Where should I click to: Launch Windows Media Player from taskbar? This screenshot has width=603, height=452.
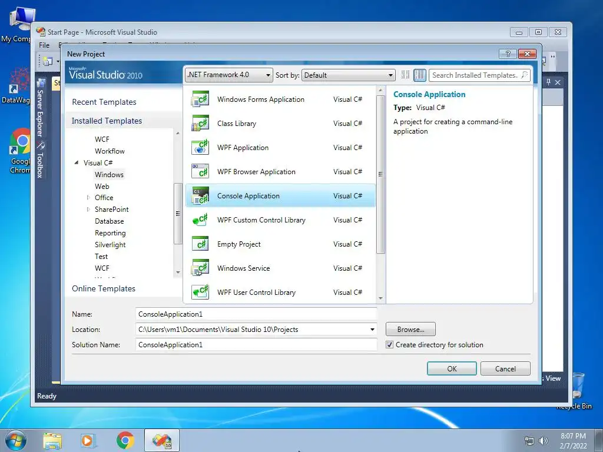88,441
